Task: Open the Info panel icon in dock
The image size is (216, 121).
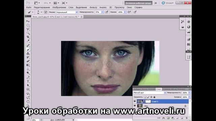Action: point(189,27)
